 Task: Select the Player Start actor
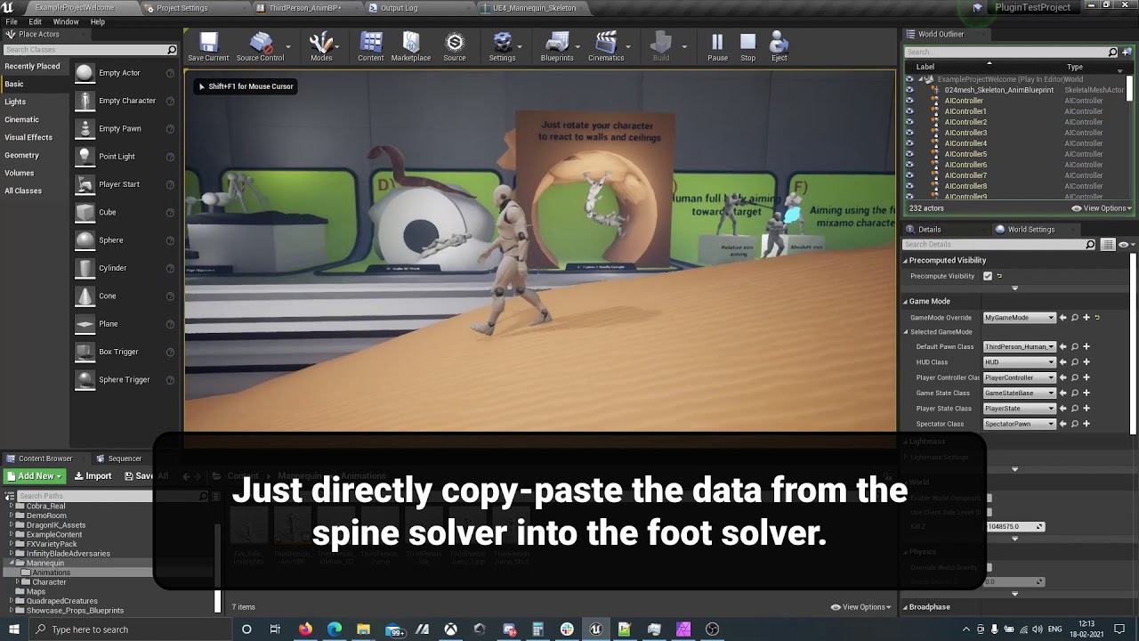[x=125, y=184]
